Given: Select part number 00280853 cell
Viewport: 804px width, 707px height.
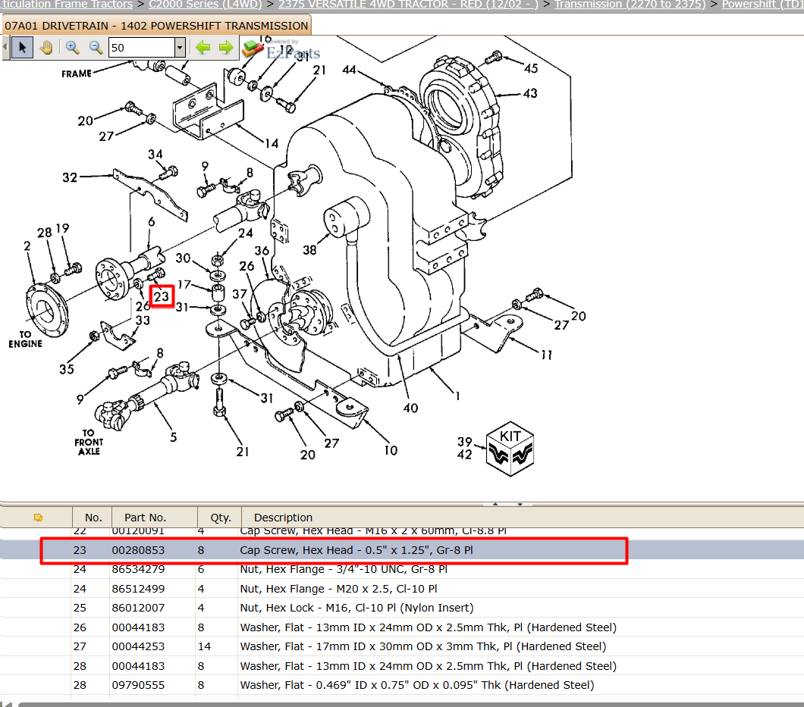Looking at the screenshot, I should tap(139, 550).
